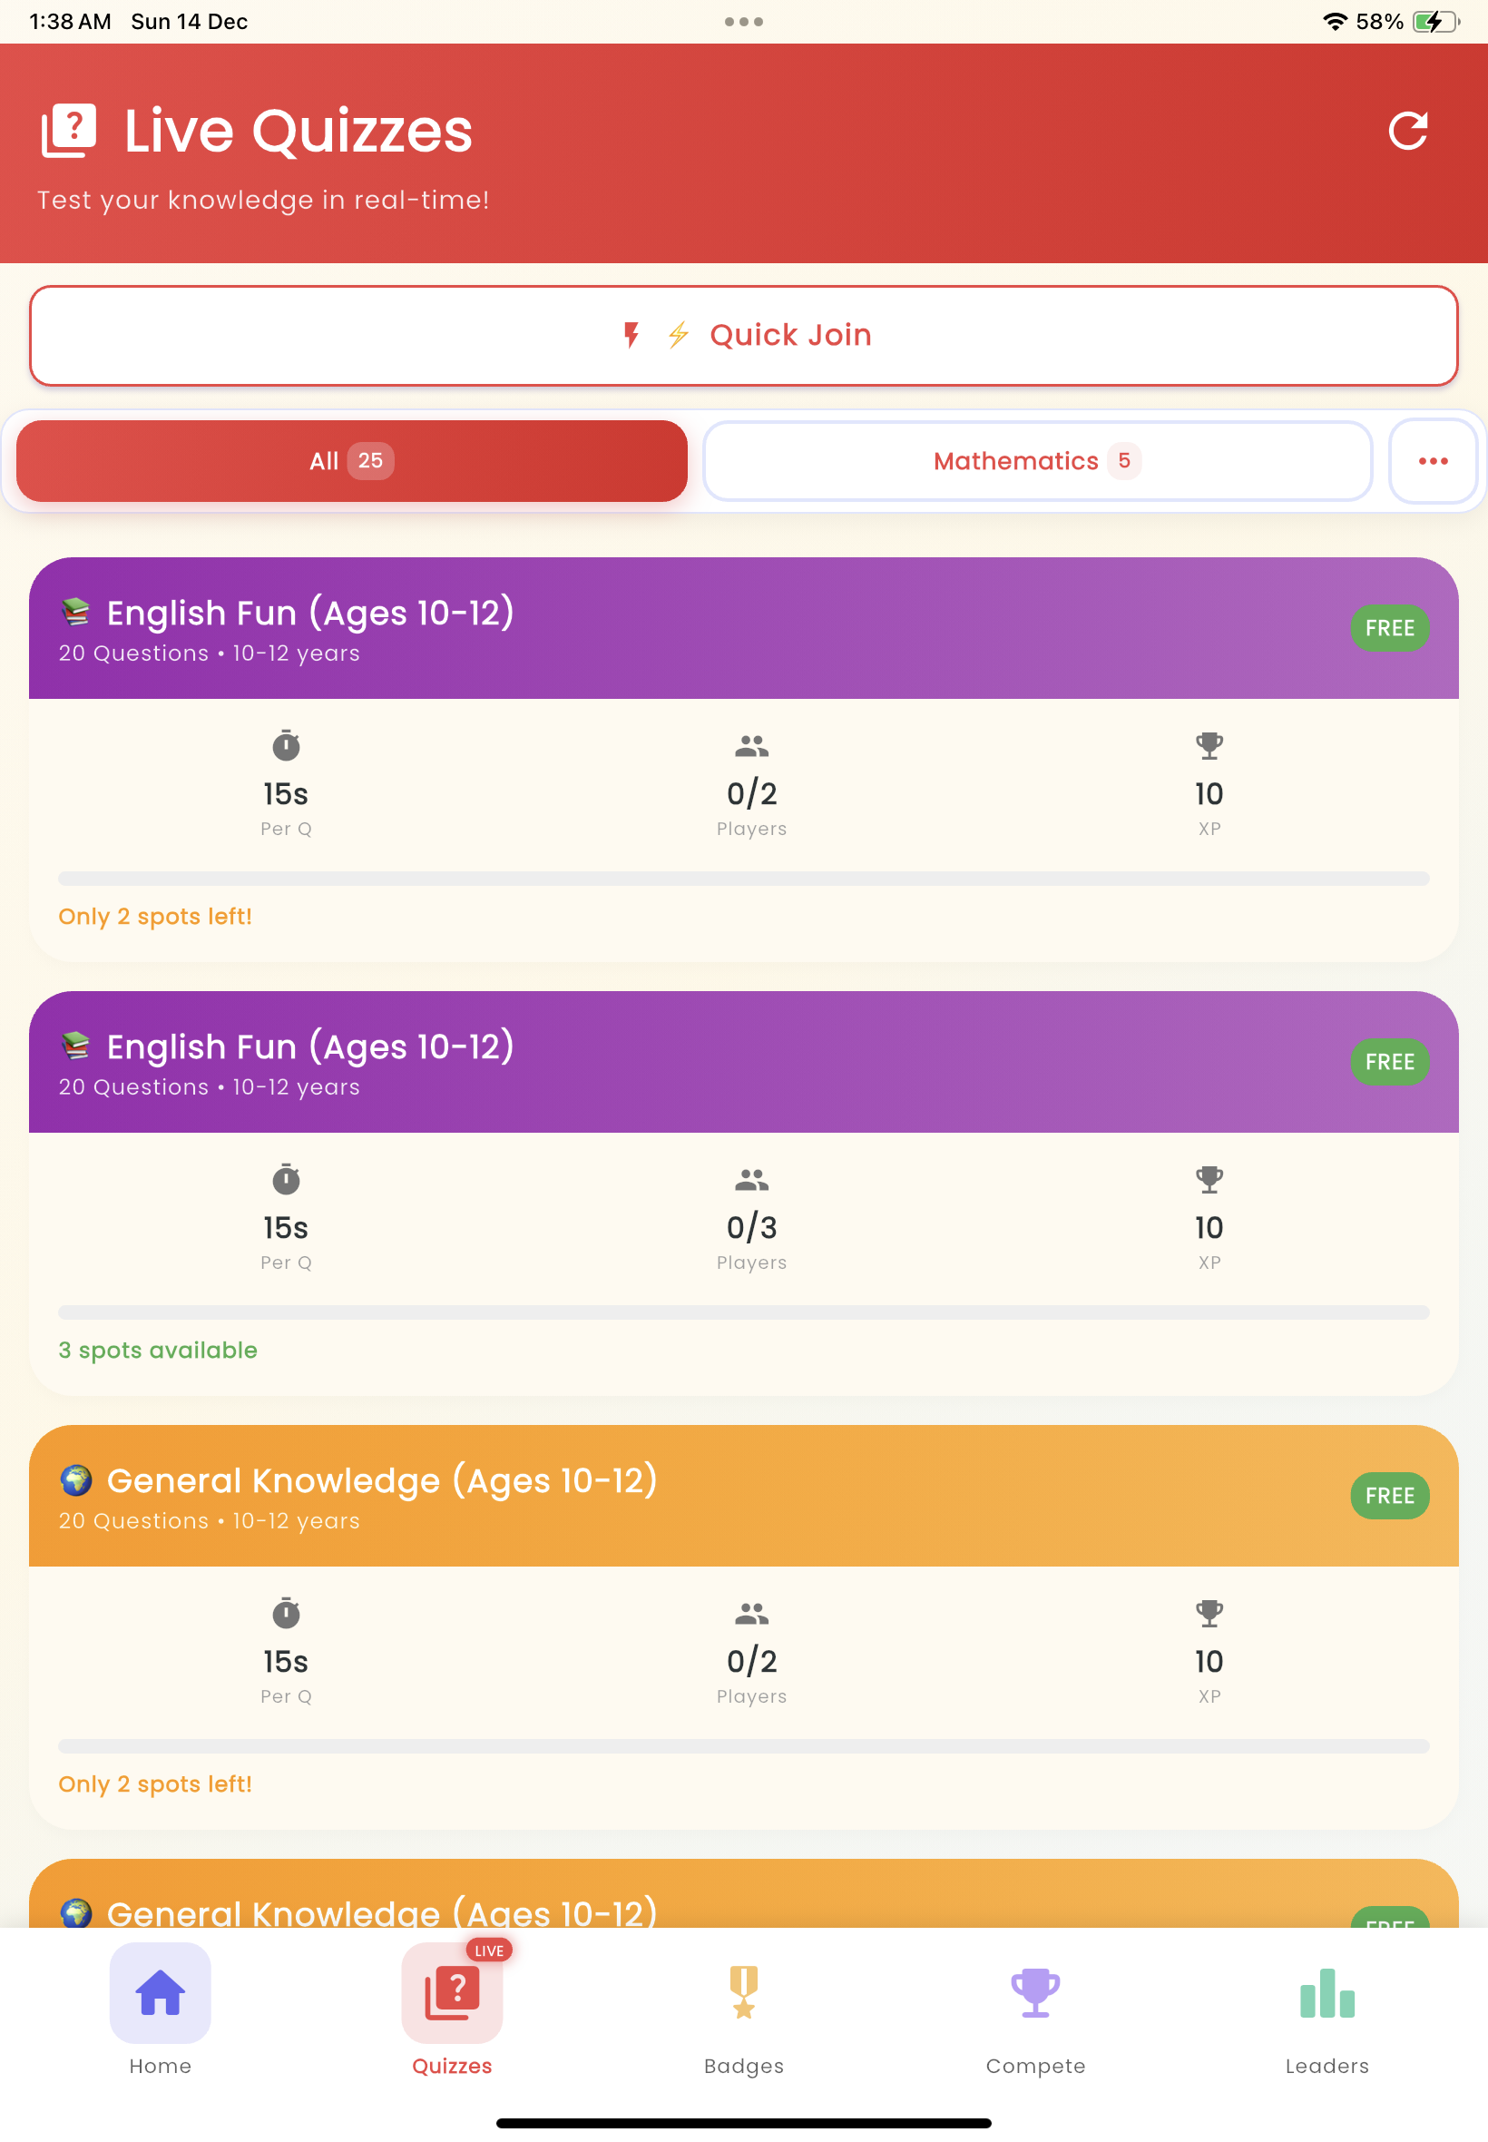Image resolution: width=1488 pixels, height=2142 pixels.
Task: Tap players icon on General Knowledge quiz
Action: pyautogui.click(x=751, y=1612)
